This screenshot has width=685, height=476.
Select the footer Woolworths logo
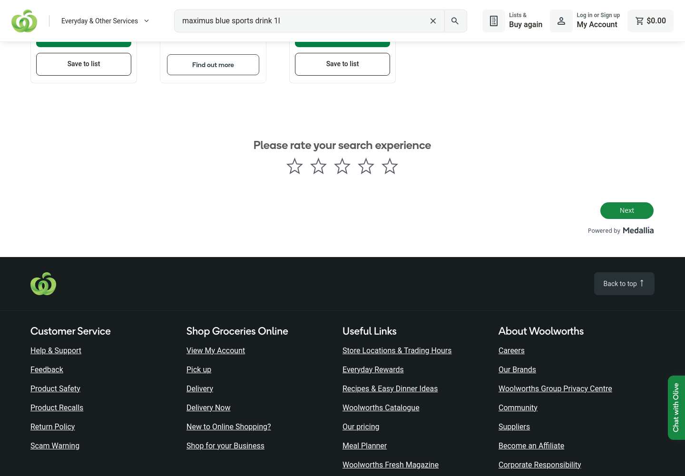tap(43, 284)
